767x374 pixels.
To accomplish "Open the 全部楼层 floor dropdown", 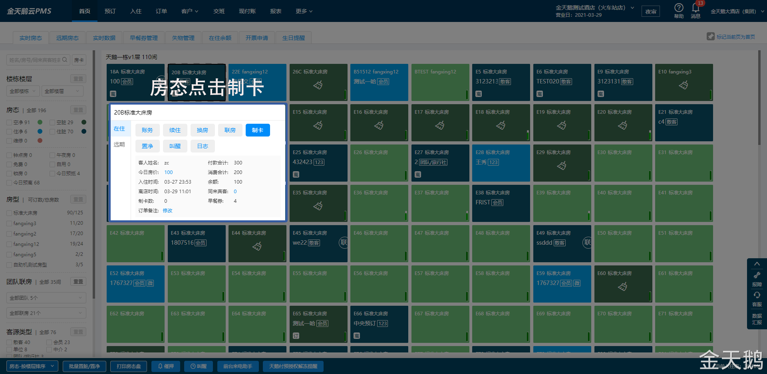I will point(63,91).
